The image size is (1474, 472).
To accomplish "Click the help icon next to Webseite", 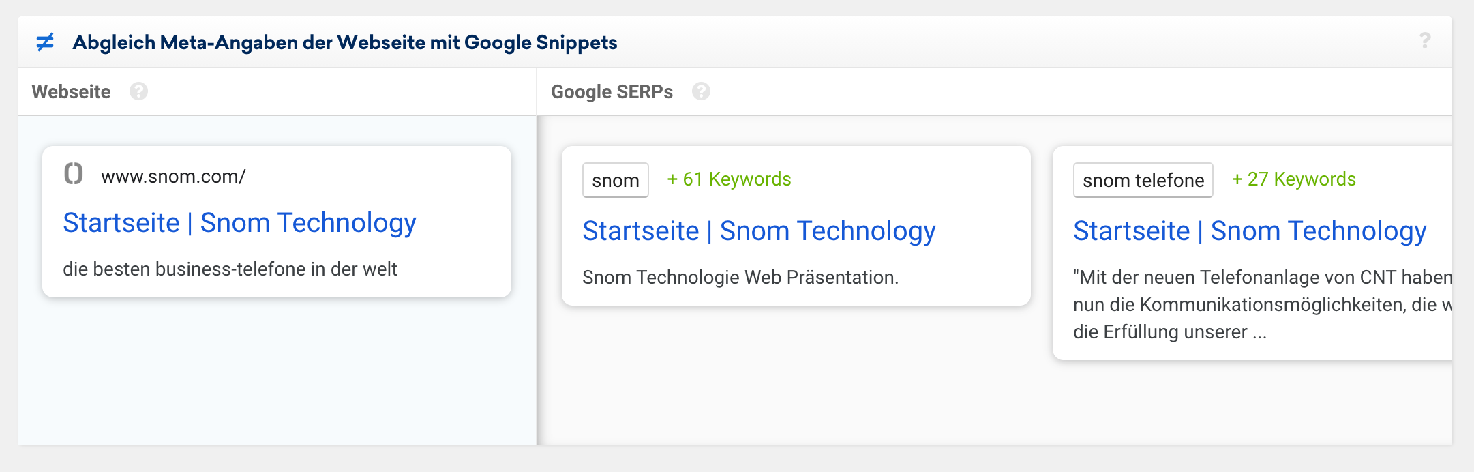I will (x=138, y=91).
